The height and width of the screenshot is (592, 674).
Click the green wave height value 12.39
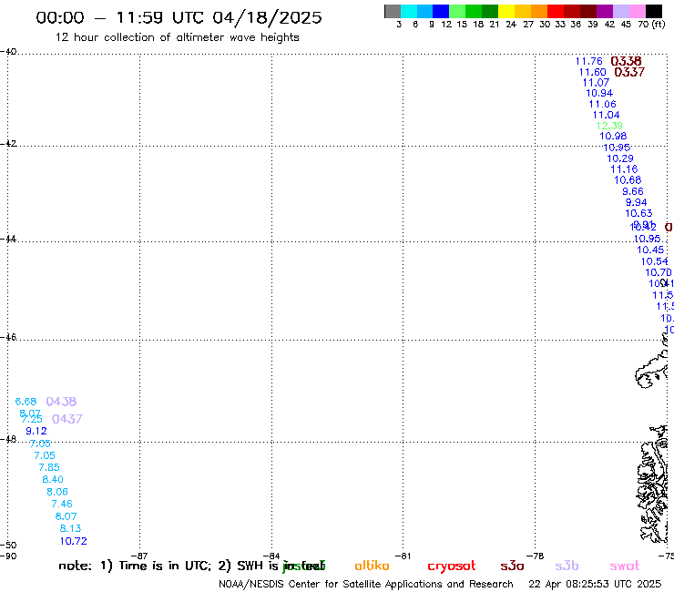[609, 126]
